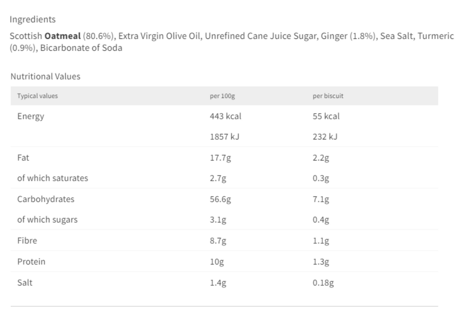The image size is (467, 311).
Task: Click the 55 kcal value
Action: tap(326, 116)
